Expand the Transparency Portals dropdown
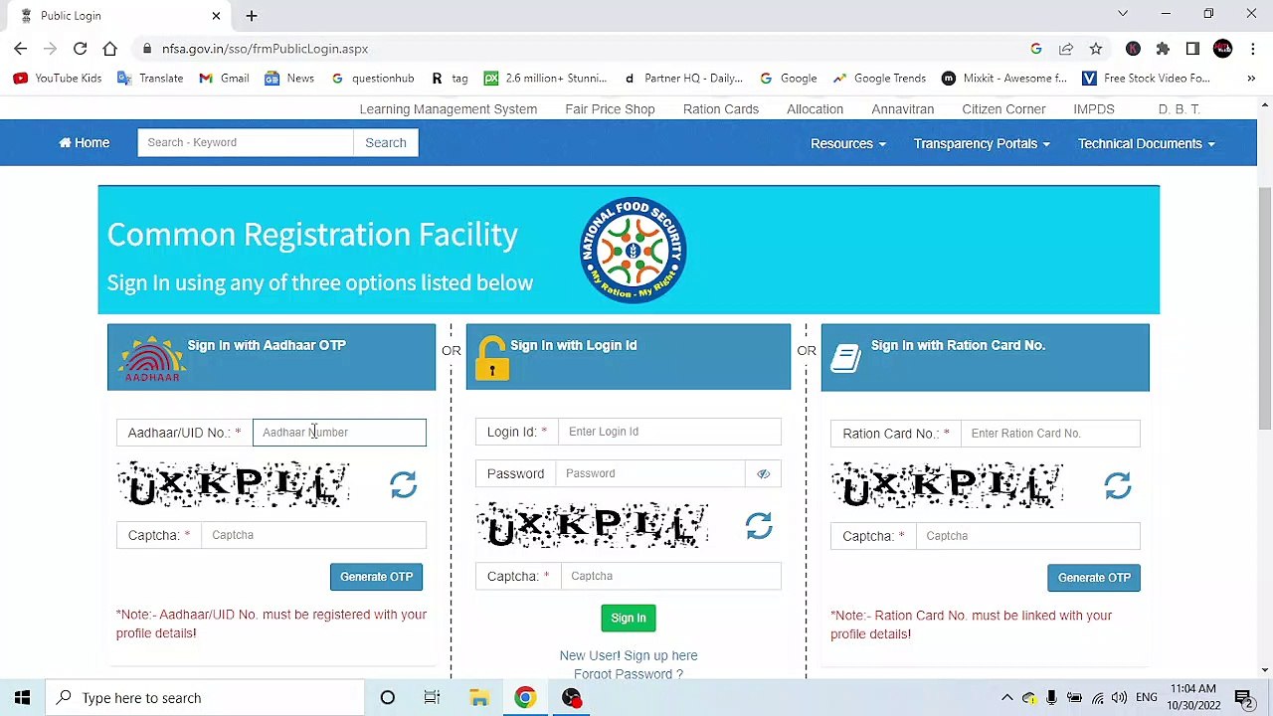 coord(982,143)
